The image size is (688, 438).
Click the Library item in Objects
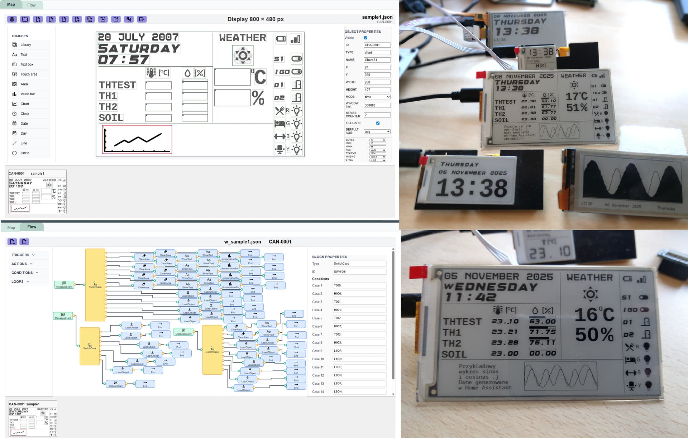point(25,45)
